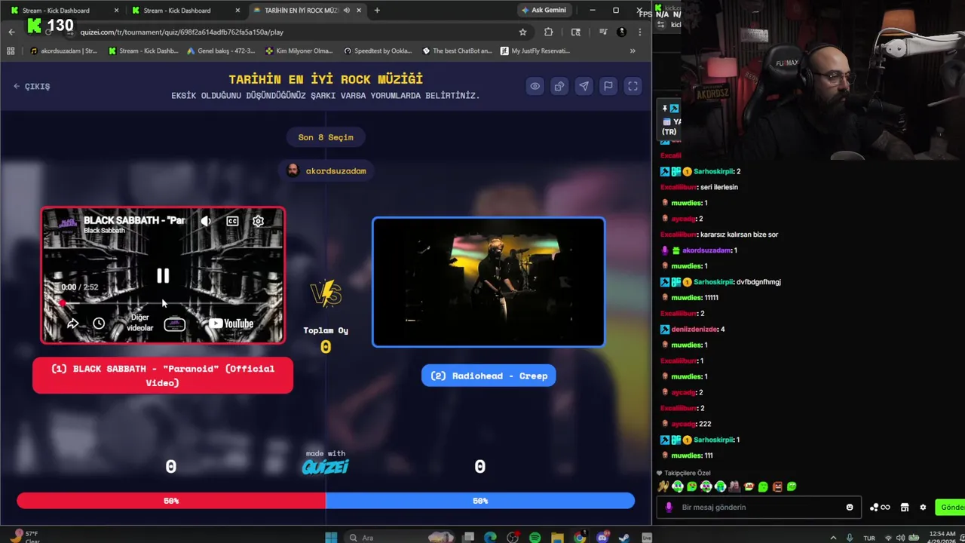Mute the rock quiz tab audio icon
The height and width of the screenshot is (543, 965).
pyautogui.click(x=346, y=11)
